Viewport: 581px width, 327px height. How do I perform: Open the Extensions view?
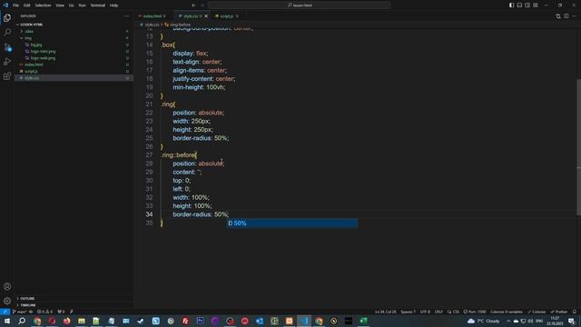7,76
